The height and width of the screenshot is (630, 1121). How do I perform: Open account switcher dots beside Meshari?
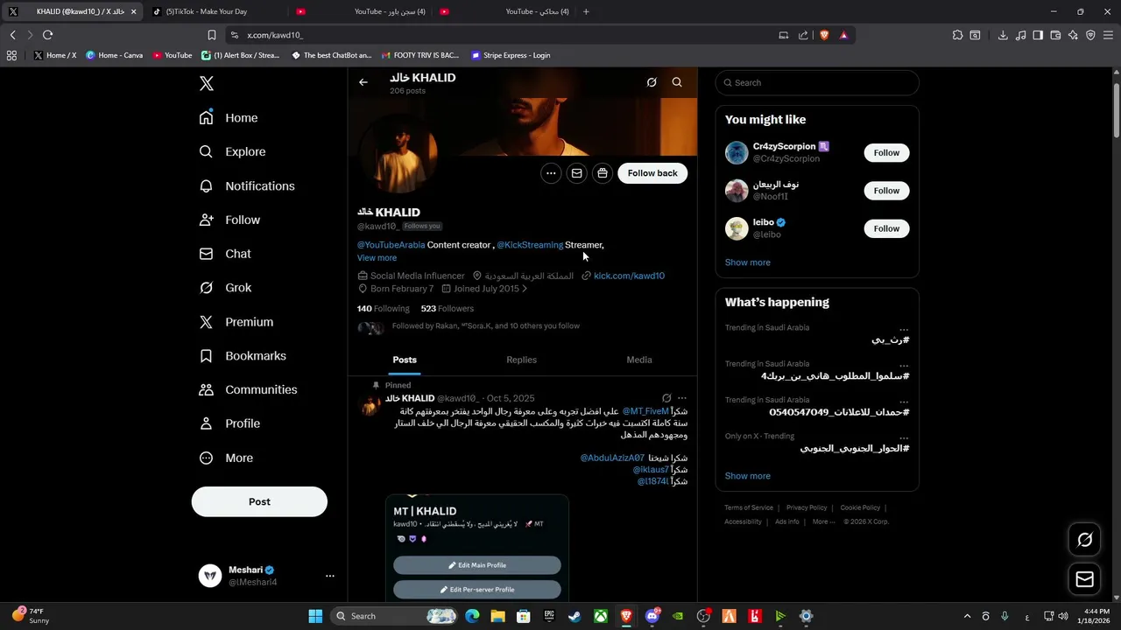click(x=330, y=576)
